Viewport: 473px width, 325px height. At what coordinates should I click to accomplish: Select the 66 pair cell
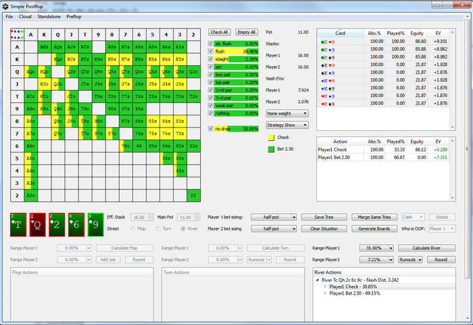(139, 146)
